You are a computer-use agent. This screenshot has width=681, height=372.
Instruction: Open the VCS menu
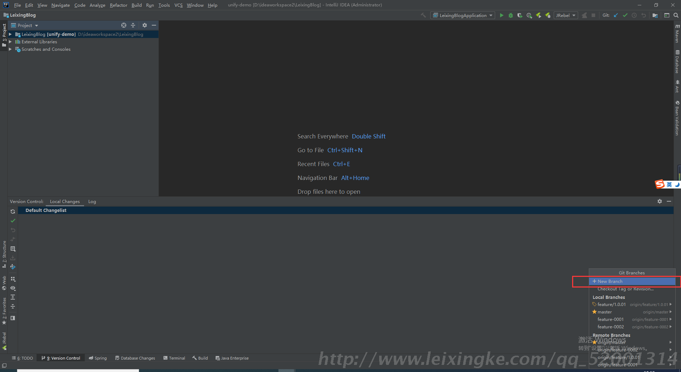point(178,5)
